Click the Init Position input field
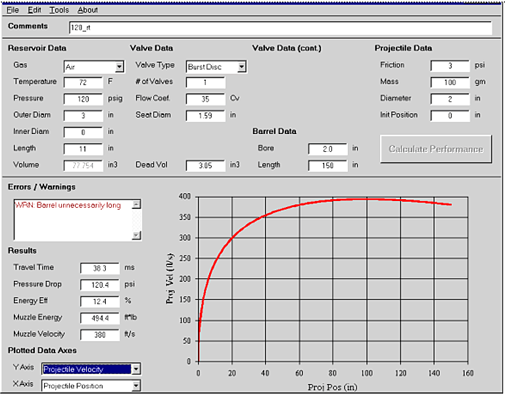Viewport: 505px width, 395px height. pyautogui.click(x=450, y=116)
